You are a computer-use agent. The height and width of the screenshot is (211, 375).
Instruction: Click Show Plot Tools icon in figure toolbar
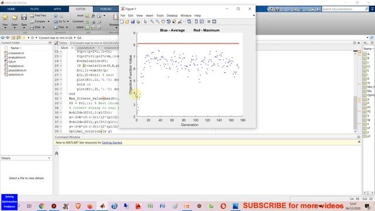(214, 22)
